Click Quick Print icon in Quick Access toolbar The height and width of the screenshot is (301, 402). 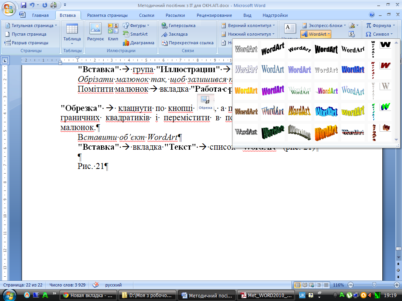(x=53, y=5)
